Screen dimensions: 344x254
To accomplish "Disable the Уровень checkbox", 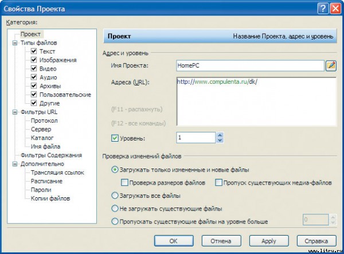I will point(115,138).
